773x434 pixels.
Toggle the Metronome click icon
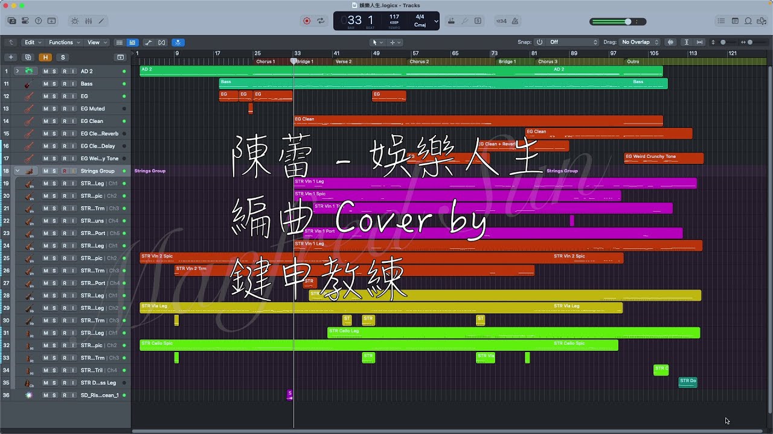[x=515, y=20]
